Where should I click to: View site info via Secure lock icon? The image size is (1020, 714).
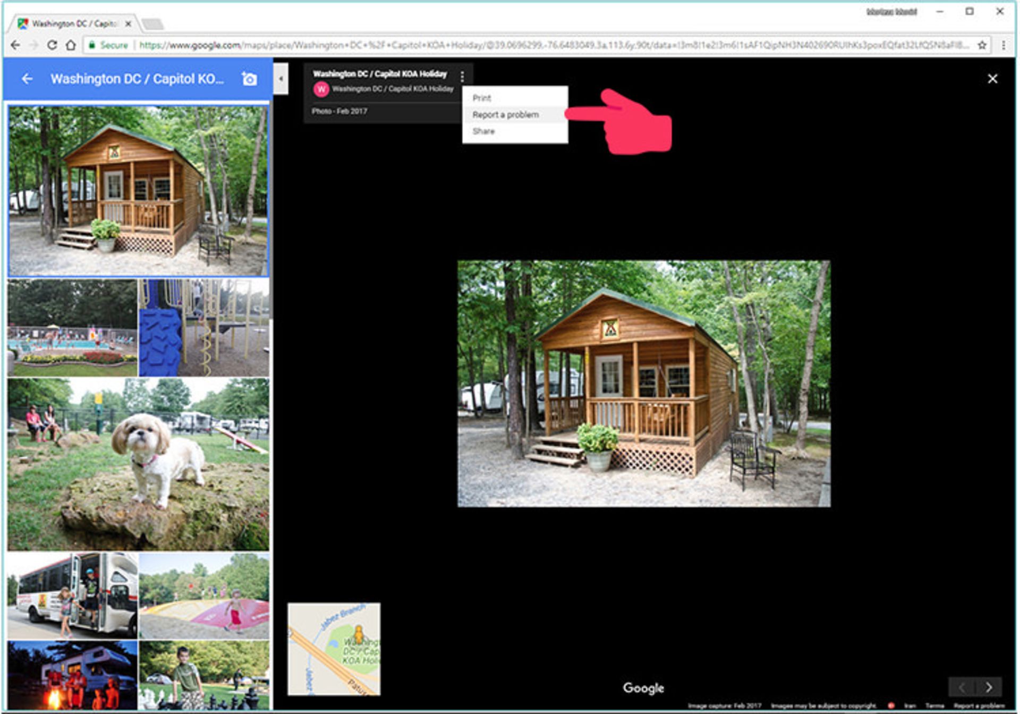click(108, 45)
